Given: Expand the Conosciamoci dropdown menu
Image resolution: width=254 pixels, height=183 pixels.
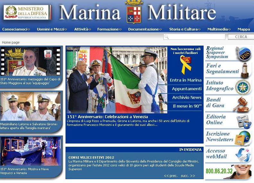Looking at the screenshot, I should 16,29.
